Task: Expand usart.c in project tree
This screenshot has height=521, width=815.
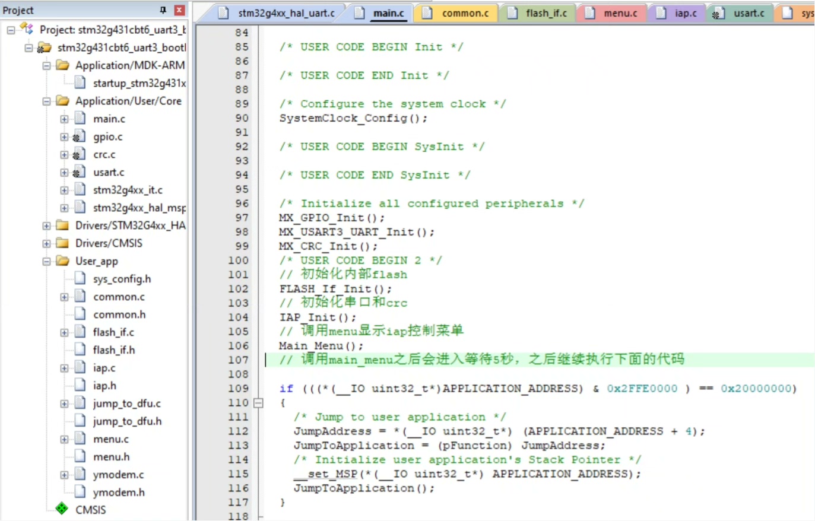Action: pyautogui.click(x=64, y=172)
